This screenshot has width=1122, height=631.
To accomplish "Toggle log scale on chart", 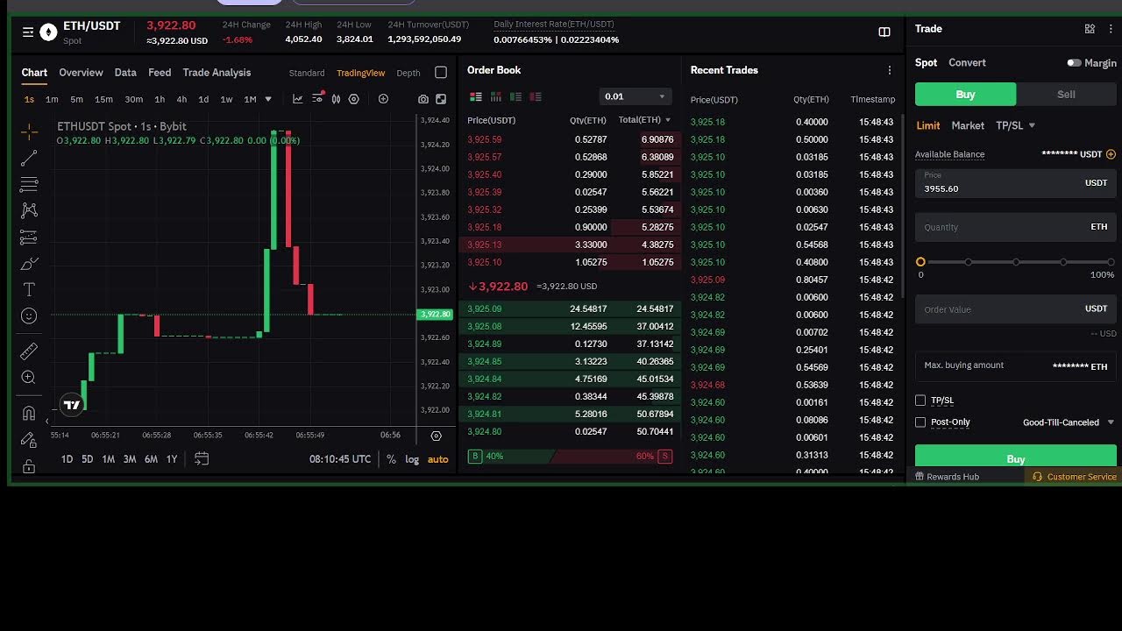I will [x=412, y=459].
